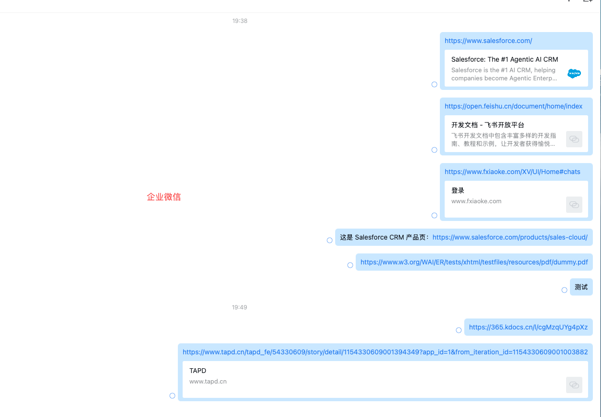Select the feishu document message circle
601x417 pixels.
pos(434,150)
